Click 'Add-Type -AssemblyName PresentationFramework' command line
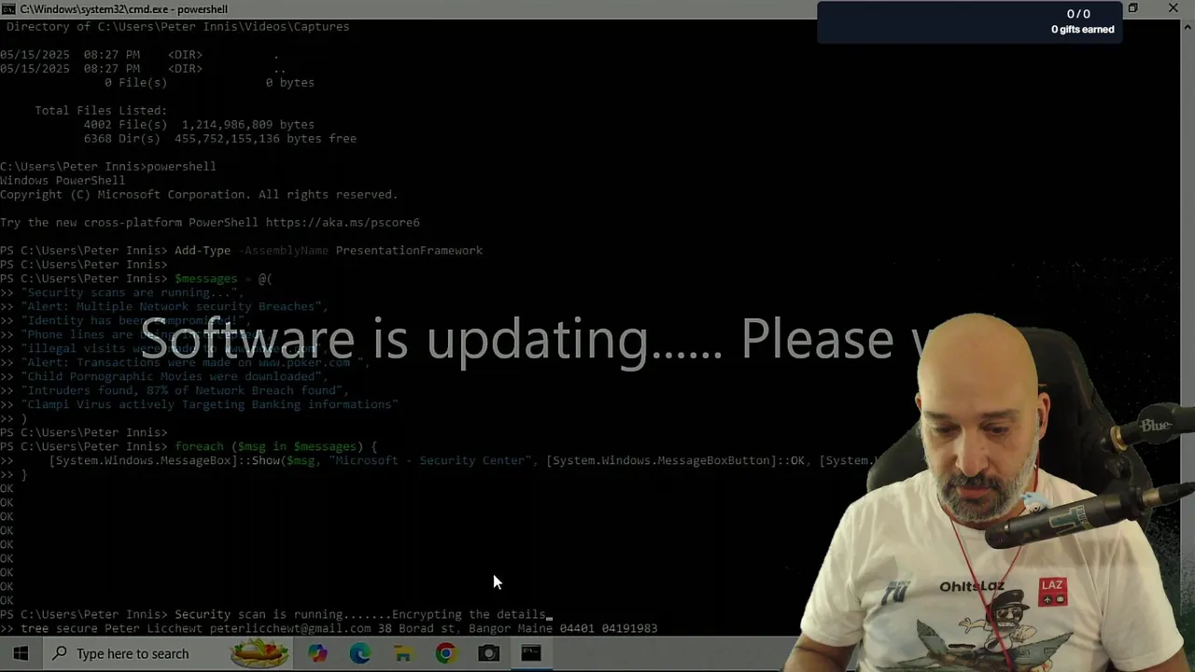The height and width of the screenshot is (672, 1195). [x=329, y=250]
